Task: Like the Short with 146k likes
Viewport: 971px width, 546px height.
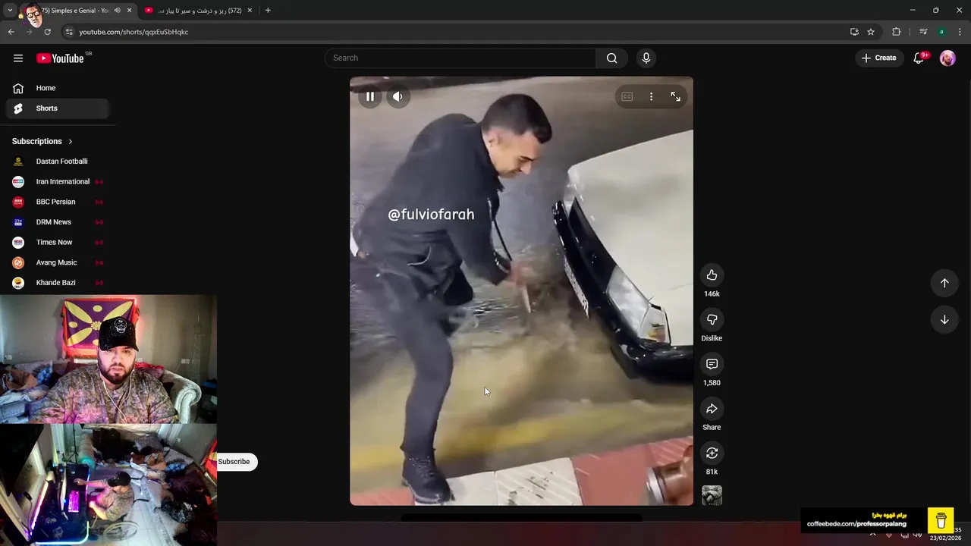Action: point(712,275)
